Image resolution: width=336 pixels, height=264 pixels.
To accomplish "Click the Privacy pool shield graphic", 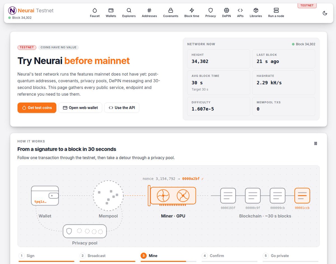I will [x=69, y=231].
